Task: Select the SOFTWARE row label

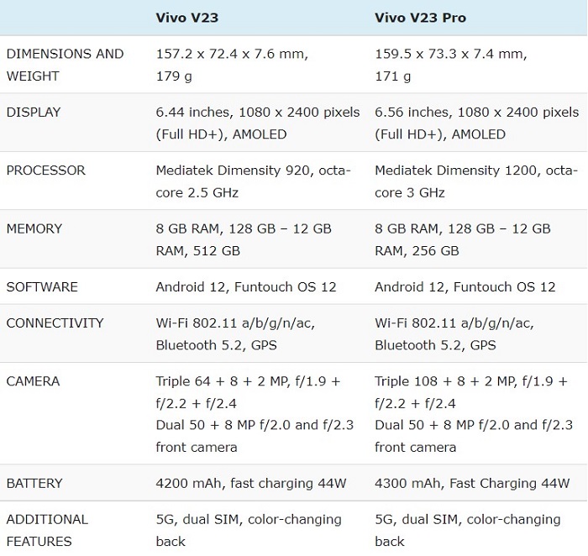Action: [x=42, y=286]
